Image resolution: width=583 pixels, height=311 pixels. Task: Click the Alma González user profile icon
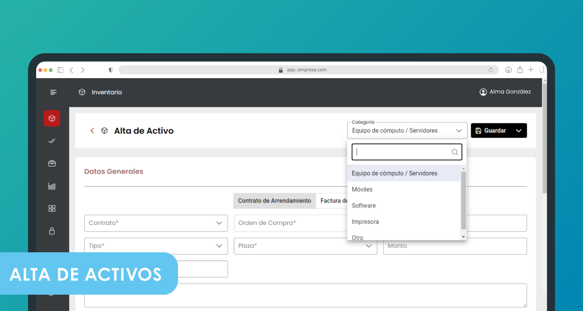[483, 92]
